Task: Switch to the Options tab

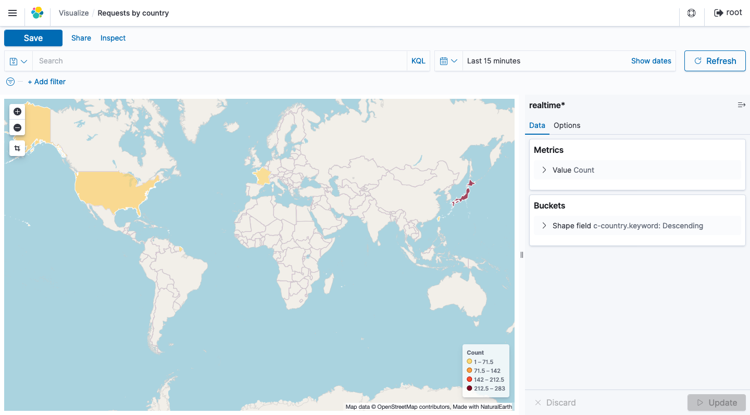Action: click(567, 125)
